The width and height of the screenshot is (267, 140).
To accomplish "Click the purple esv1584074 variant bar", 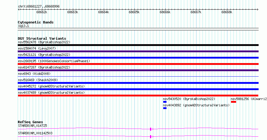I will pos(138,51).
